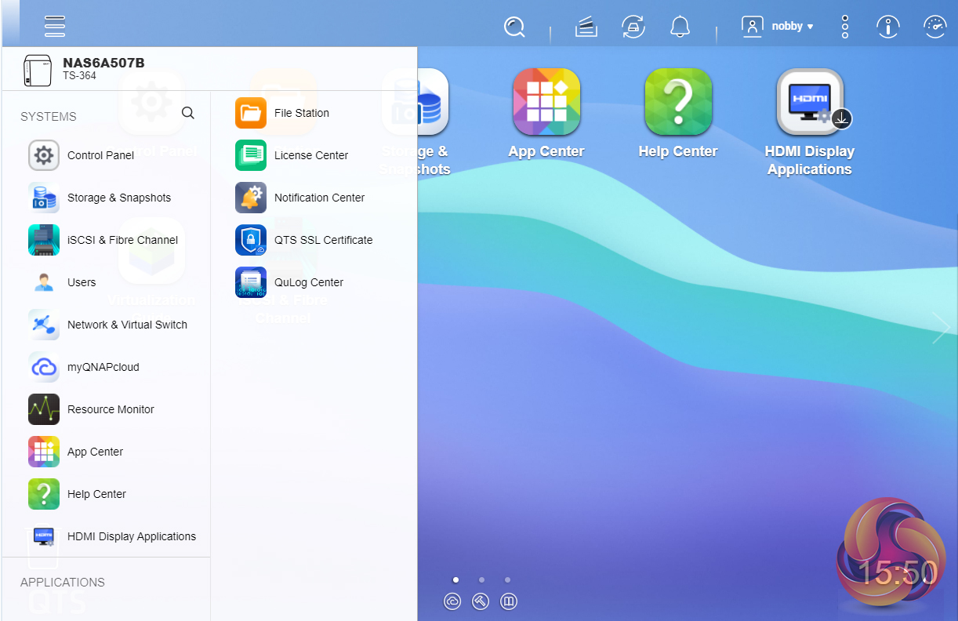The height and width of the screenshot is (621, 958).
Task: Click the utility tool icon at bottom
Action: click(x=481, y=601)
